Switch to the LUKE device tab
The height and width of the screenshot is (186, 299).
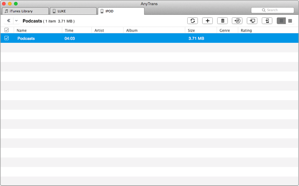(x=73, y=11)
